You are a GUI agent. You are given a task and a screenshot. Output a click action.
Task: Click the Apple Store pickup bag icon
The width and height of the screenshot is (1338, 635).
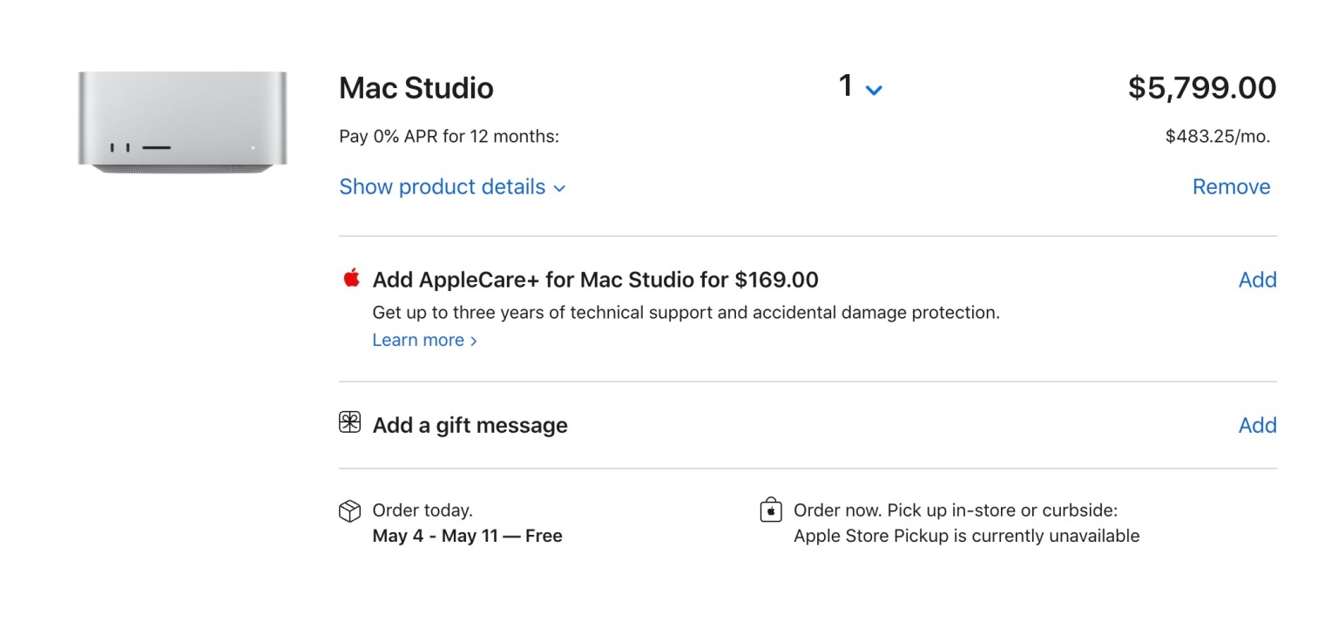[x=771, y=510]
